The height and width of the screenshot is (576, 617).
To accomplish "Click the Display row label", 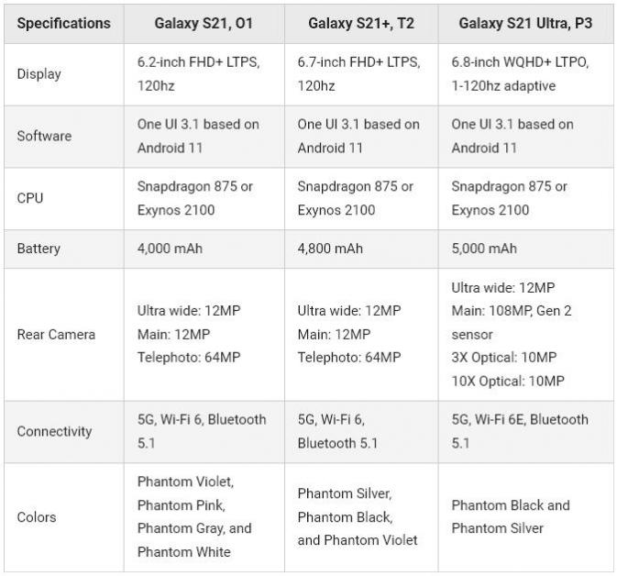I will click(x=39, y=74).
